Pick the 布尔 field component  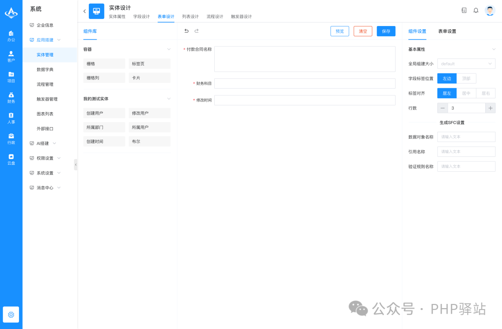(150, 142)
